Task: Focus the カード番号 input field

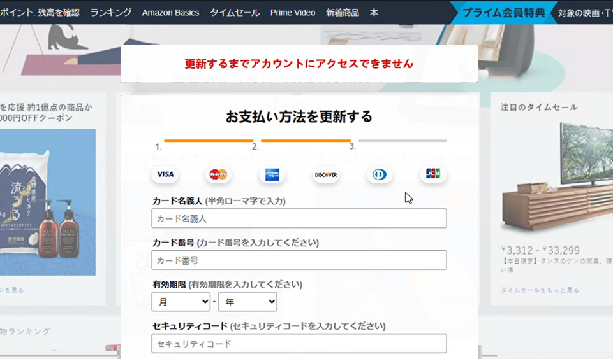Action: (299, 260)
